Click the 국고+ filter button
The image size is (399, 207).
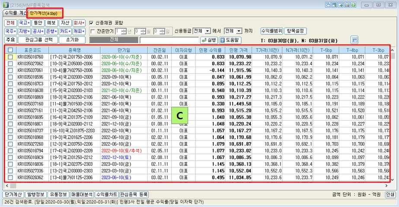point(25,22)
